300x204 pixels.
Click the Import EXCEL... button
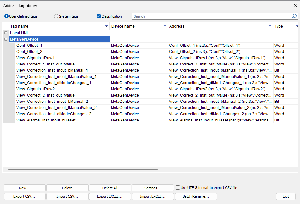click(153, 196)
